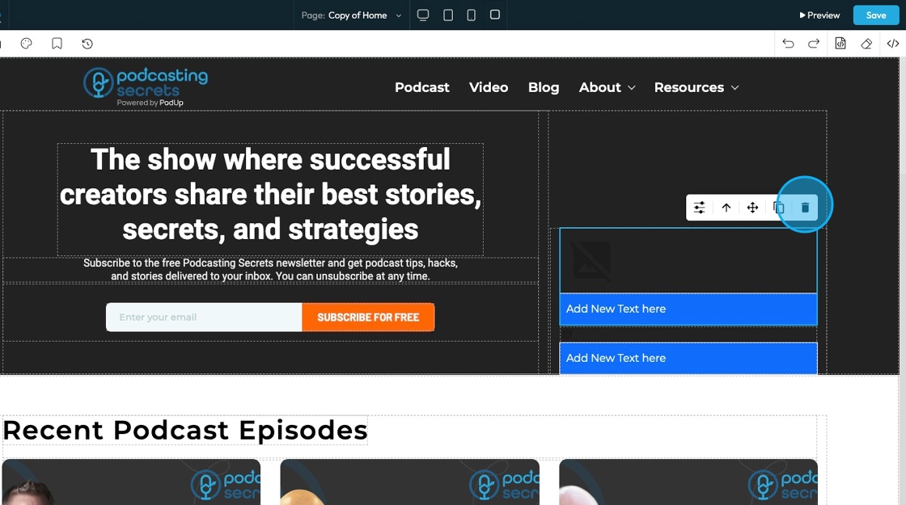This screenshot has height=505, width=906.
Task: Click the Enter your email field
Action: tap(204, 318)
